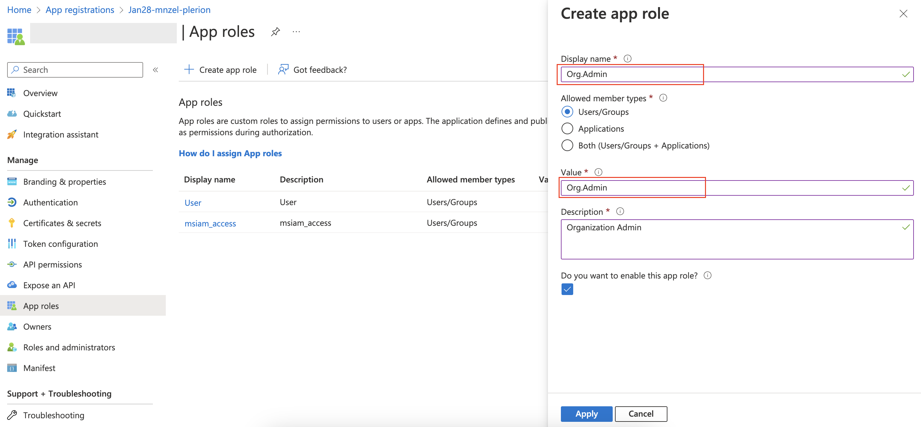Select the Applications radio button
Image resolution: width=921 pixels, height=427 pixels.
[567, 128]
